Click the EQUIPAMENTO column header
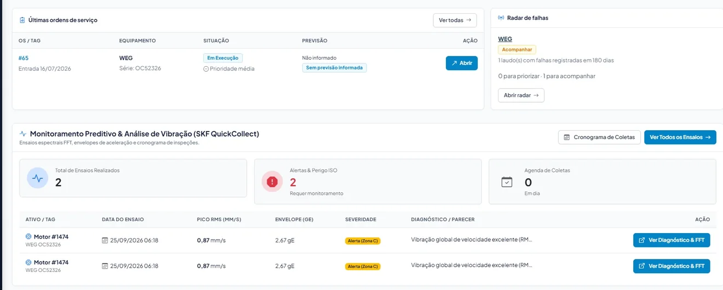Image resolution: width=723 pixels, height=290 pixels. tap(137, 40)
